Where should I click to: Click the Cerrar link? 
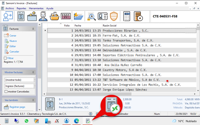tap(13, 35)
